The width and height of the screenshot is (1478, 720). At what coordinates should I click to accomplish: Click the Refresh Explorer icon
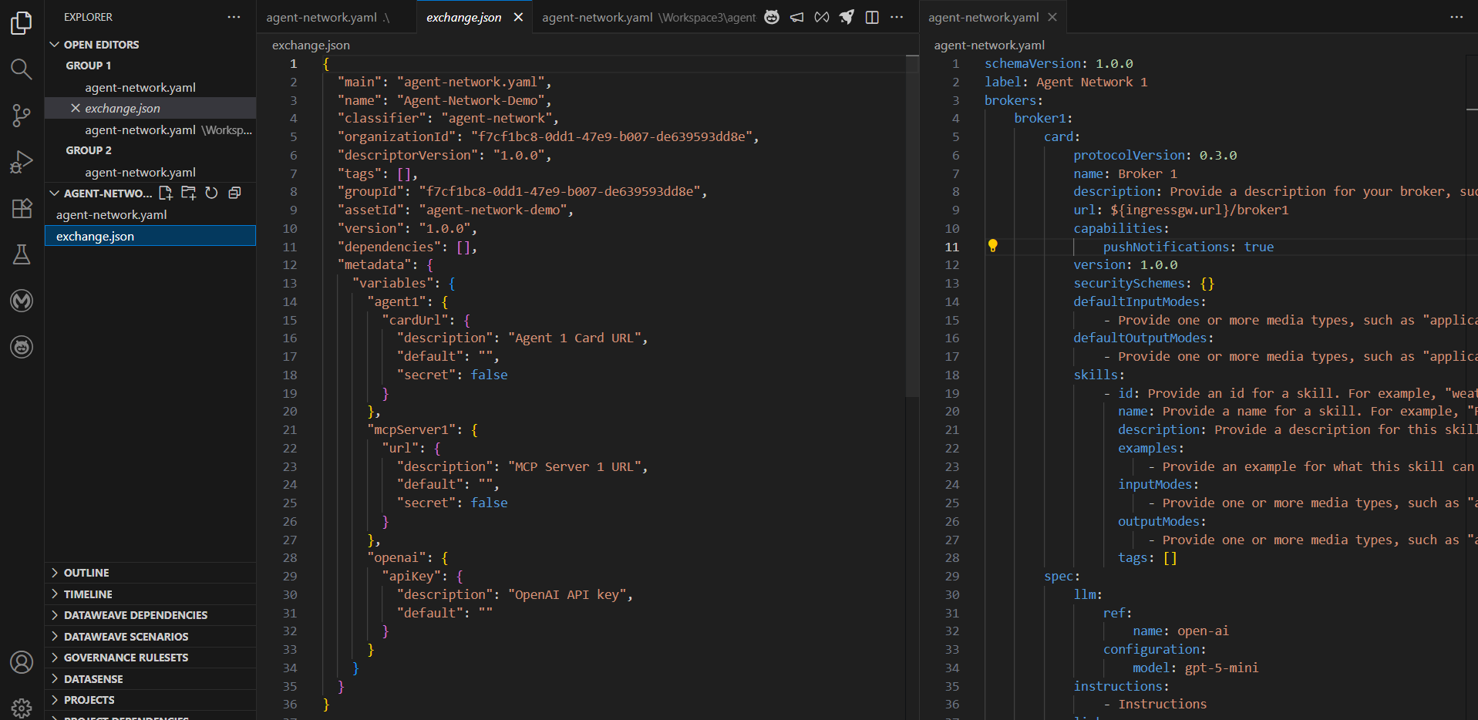click(211, 193)
